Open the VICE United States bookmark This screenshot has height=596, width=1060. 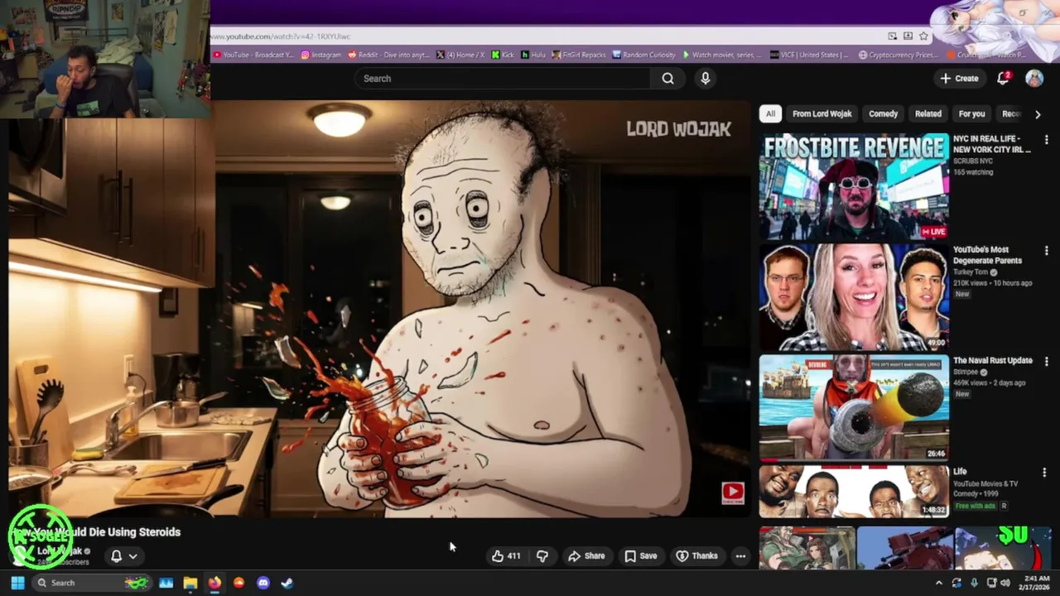click(809, 55)
